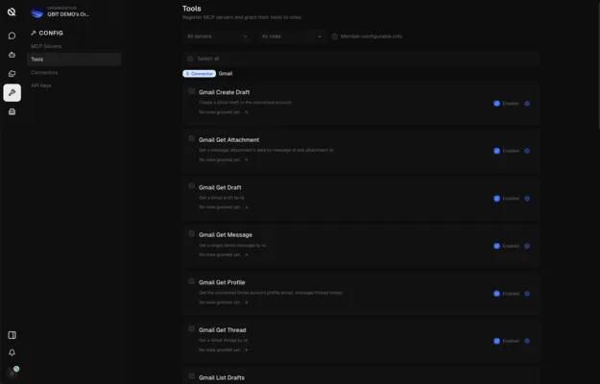
Task: Open the chat icon in left sidebar
Action: [x=12, y=36]
